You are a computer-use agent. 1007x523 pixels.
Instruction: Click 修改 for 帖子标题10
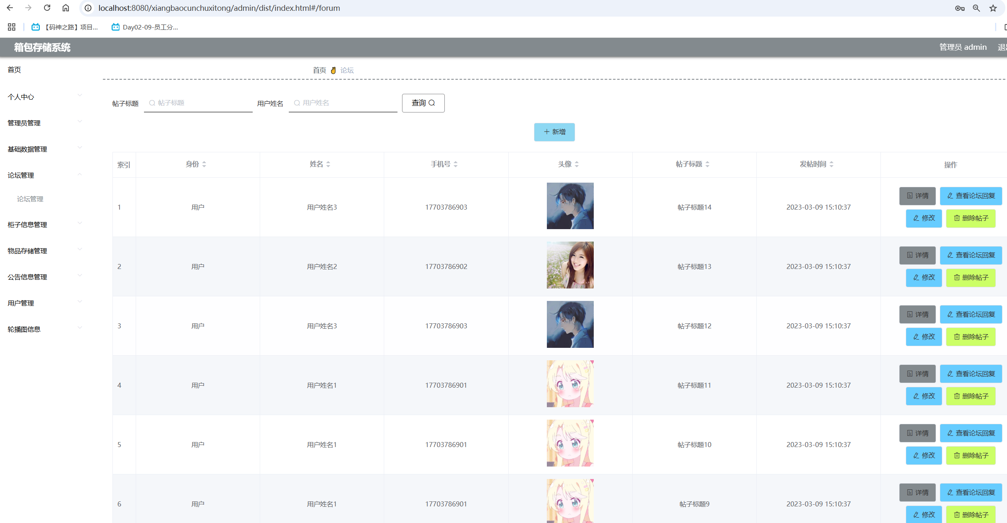[x=924, y=456]
